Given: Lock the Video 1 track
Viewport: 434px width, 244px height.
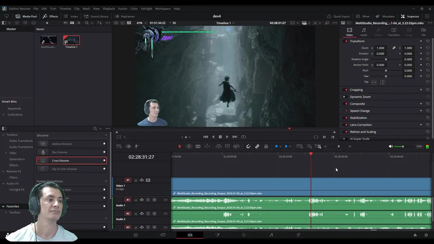Looking at the screenshot, I should point(136,180).
